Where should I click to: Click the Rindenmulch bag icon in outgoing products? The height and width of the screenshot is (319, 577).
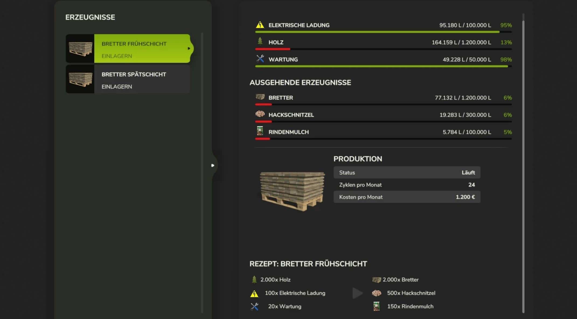pos(260,131)
